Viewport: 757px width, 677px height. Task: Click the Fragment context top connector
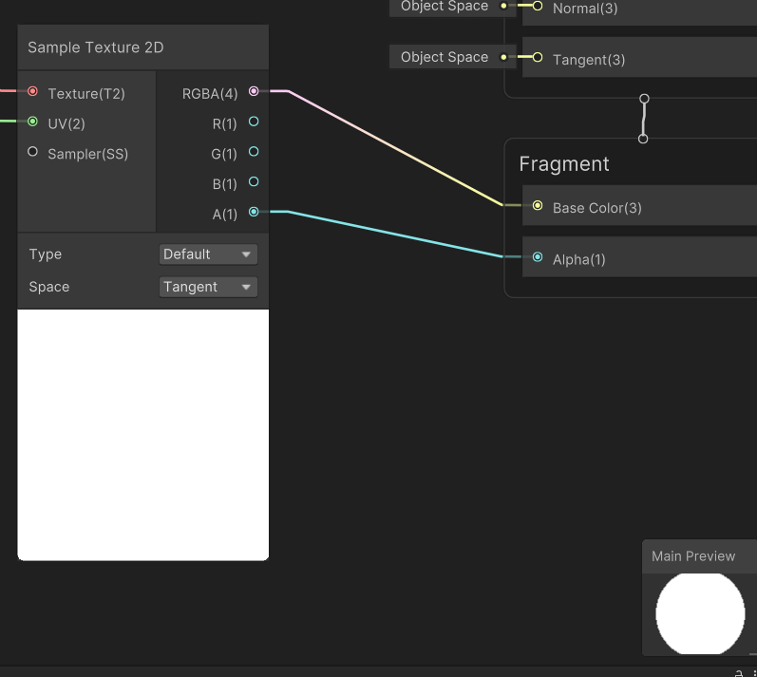tap(643, 139)
